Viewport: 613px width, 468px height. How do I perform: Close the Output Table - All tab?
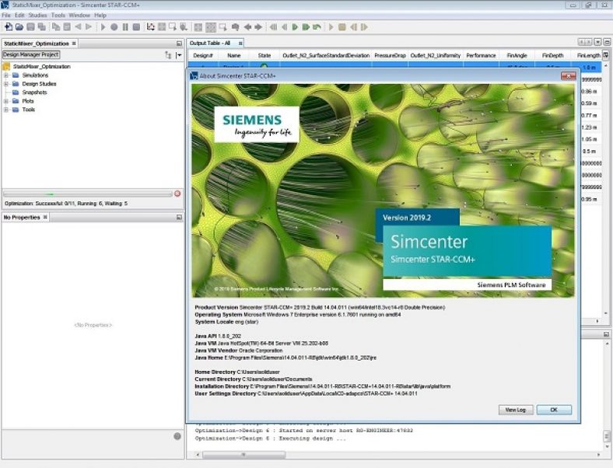pos(240,43)
